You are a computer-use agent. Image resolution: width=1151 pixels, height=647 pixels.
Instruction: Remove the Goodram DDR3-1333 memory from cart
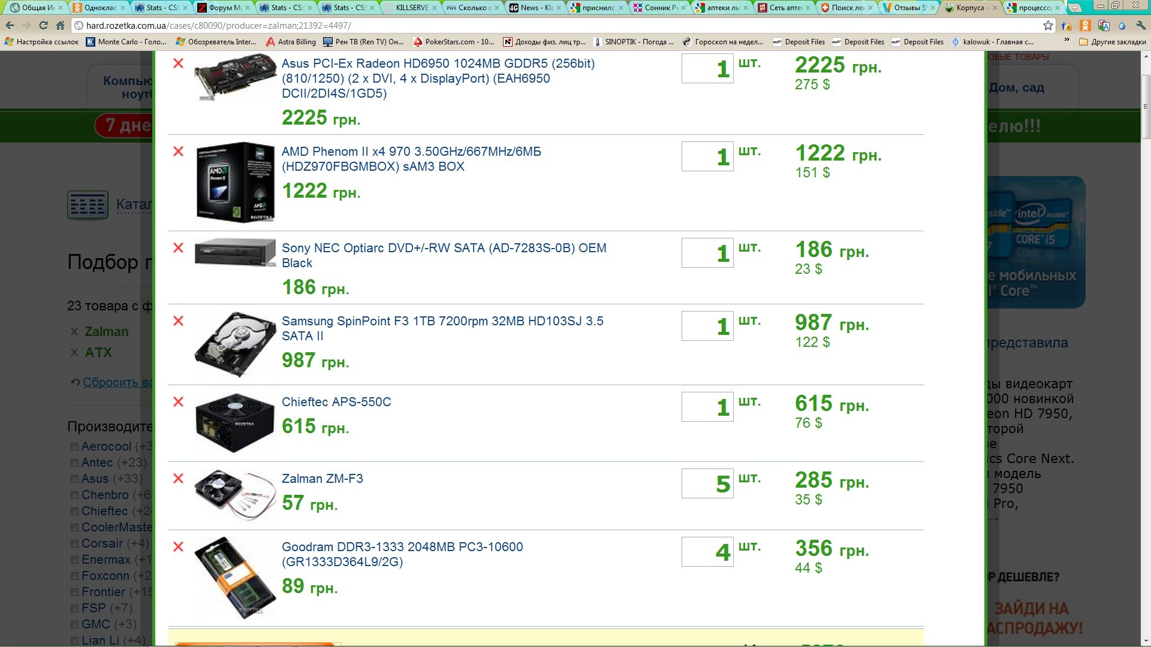point(178,547)
